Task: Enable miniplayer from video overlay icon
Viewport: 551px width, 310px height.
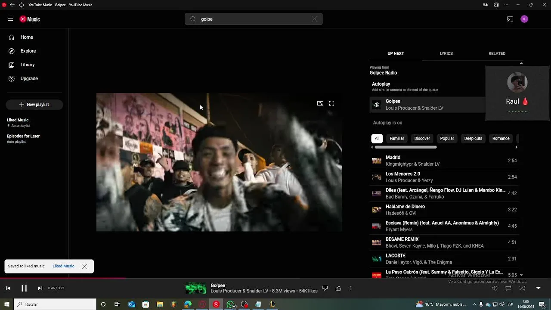Action: click(x=320, y=103)
